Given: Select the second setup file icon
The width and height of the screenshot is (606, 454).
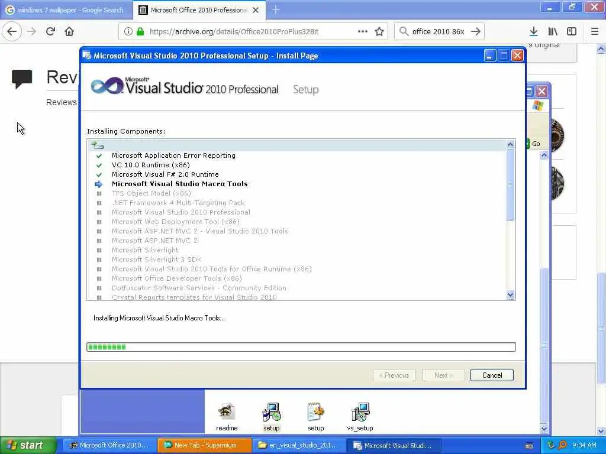Looking at the screenshot, I should click(316, 417).
